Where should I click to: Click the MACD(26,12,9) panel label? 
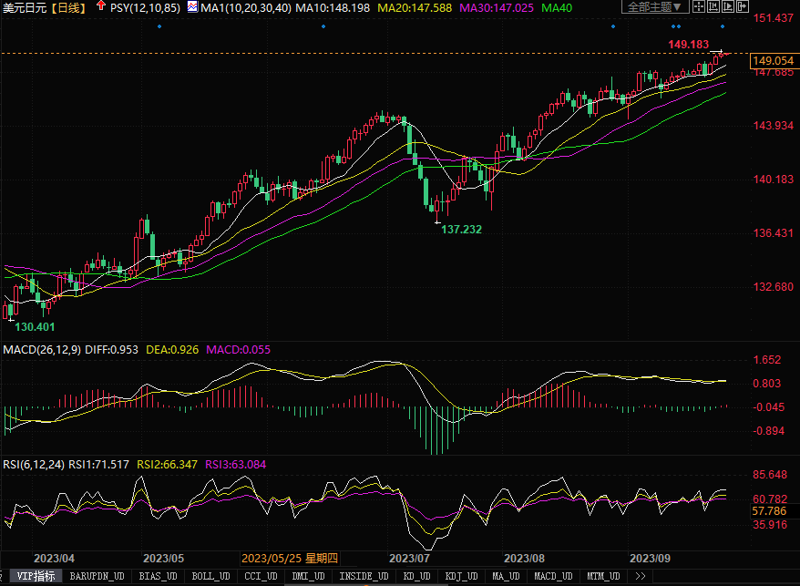tap(42, 350)
